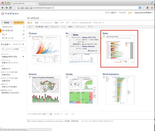Viewport: 155px width, 131px height.
Task: Click the スケジュールされたタスク action
Action: click(x=81, y=23)
